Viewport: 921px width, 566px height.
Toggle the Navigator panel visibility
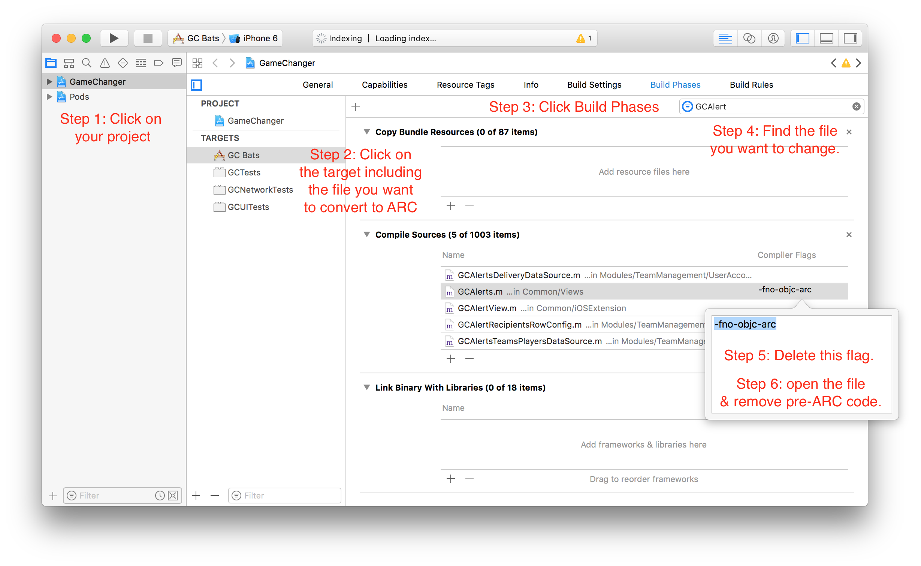(x=803, y=38)
